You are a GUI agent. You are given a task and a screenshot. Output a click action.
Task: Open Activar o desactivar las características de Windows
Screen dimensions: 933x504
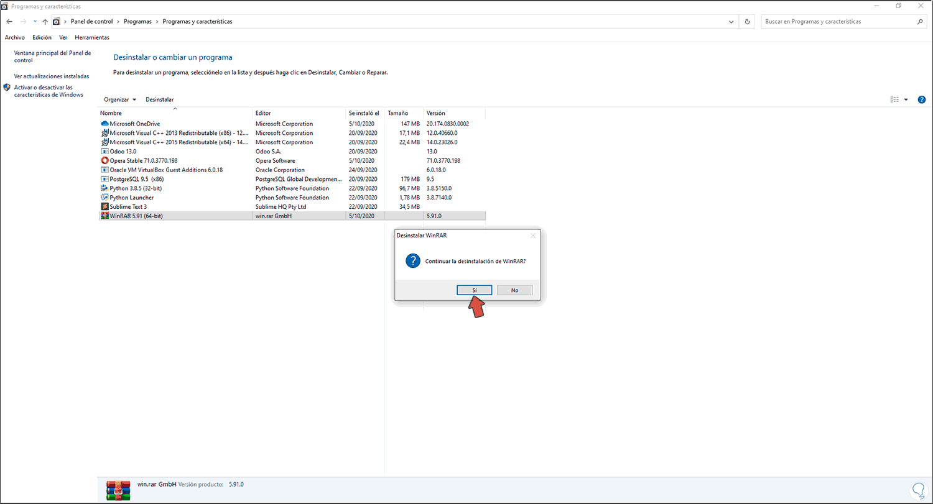coord(49,91)
